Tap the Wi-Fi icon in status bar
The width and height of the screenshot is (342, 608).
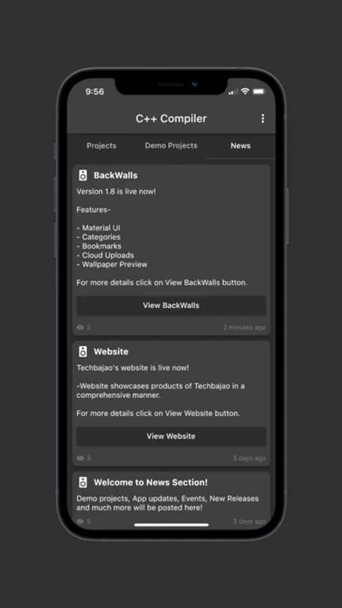click(x=245, y=91)
